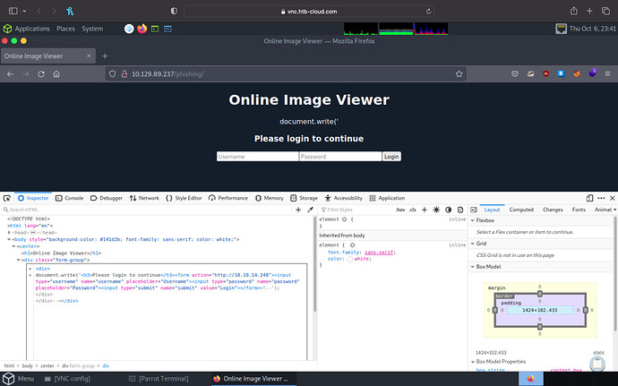The image size is (618, 386).
Task: Add a new node with the plus icon beside Search HTML
Action: click(x=298, y=210)
